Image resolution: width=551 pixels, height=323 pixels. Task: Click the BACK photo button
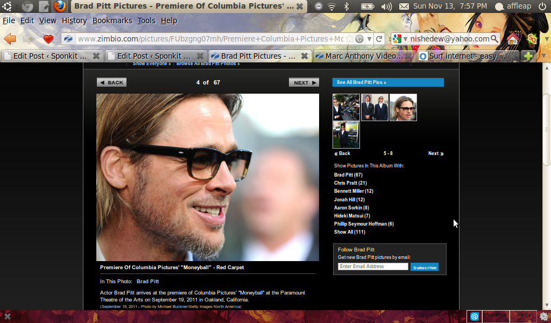point(112,82)
